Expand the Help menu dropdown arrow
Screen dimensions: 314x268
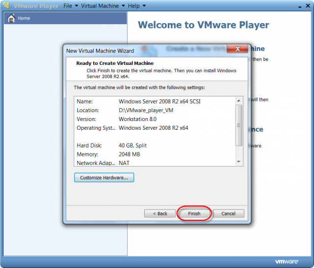pos(144,6)
